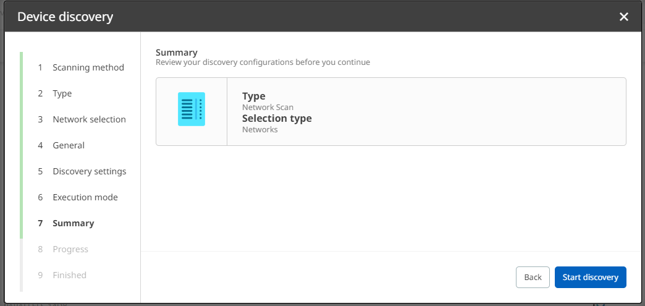Return to the Discovery settings step
Screen dimensions: 645x306
89,171
